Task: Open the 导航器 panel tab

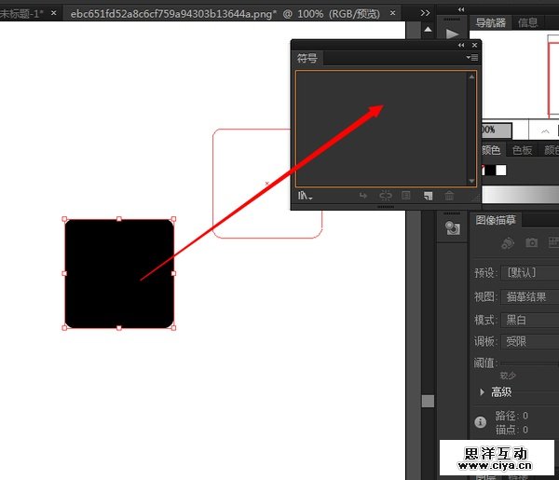Action: 491,22
